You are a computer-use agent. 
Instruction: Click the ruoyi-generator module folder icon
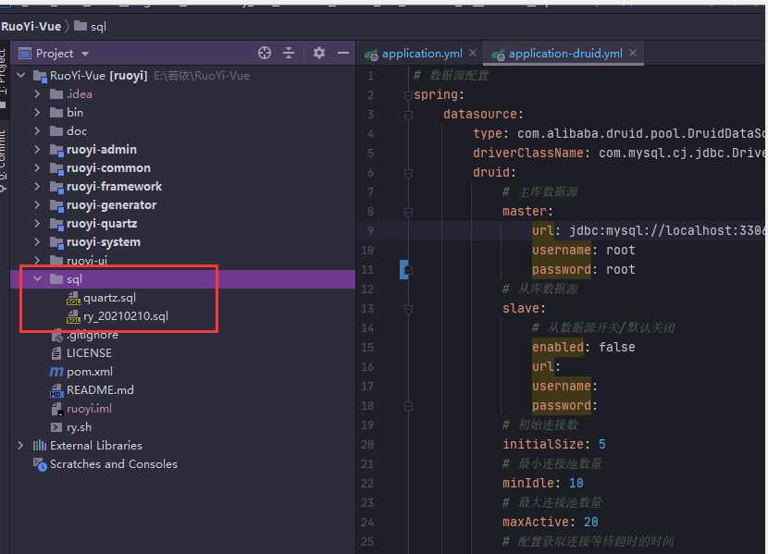coord(56,205)
